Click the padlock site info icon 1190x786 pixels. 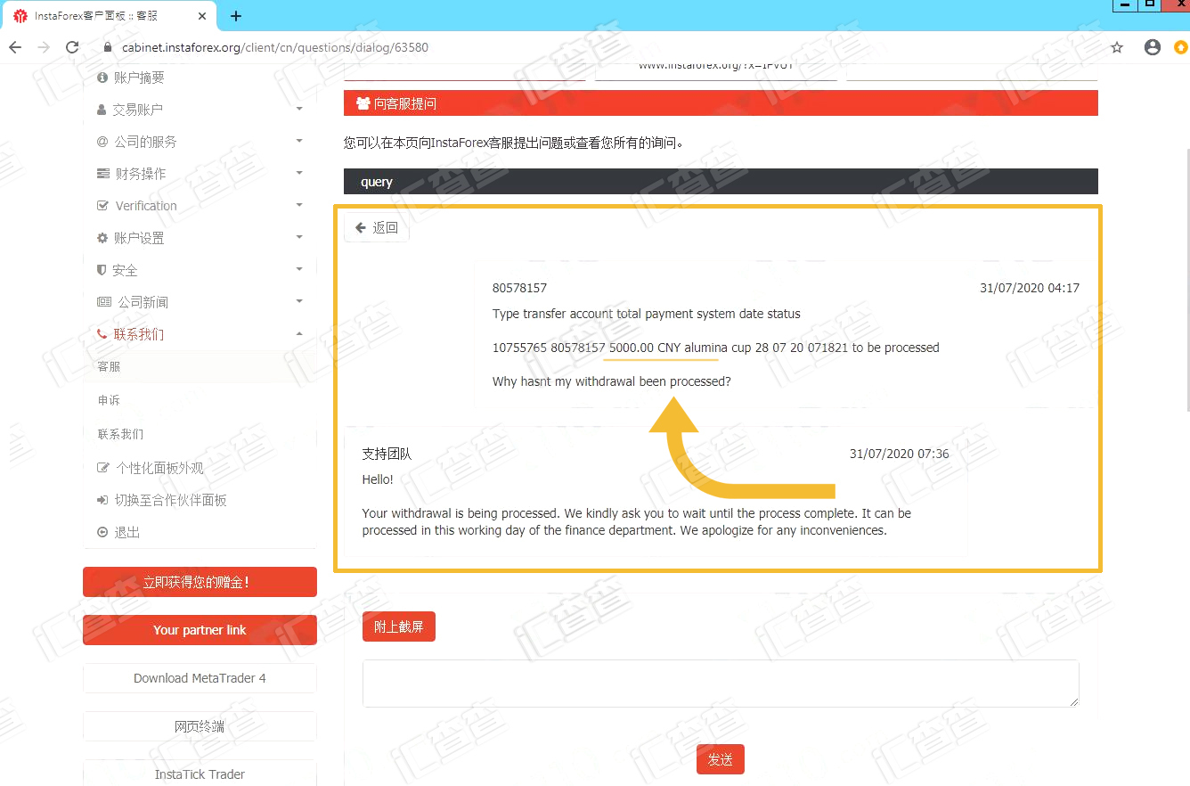click(108, 47)
